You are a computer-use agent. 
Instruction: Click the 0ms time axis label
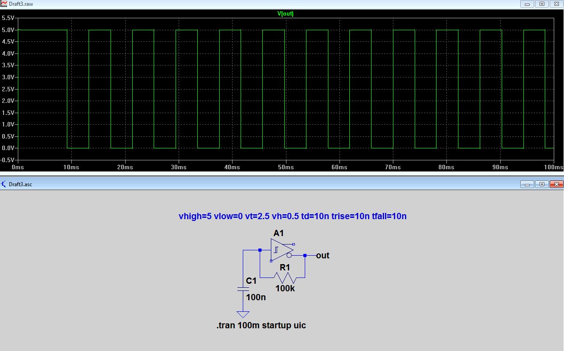[x=18, y=167]
